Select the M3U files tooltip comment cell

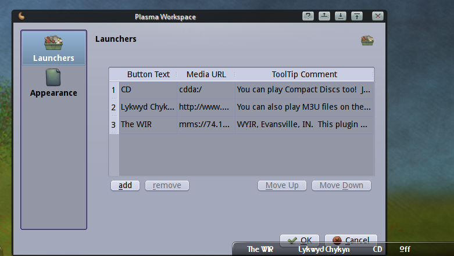pos(304,107)
